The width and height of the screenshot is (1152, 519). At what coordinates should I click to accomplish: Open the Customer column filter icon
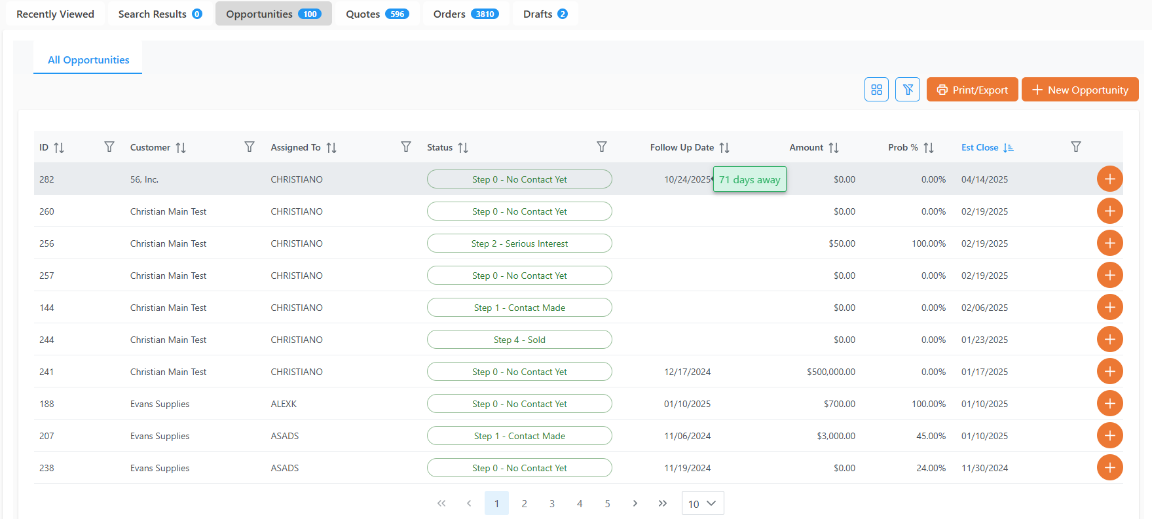(x=250, y=147)
